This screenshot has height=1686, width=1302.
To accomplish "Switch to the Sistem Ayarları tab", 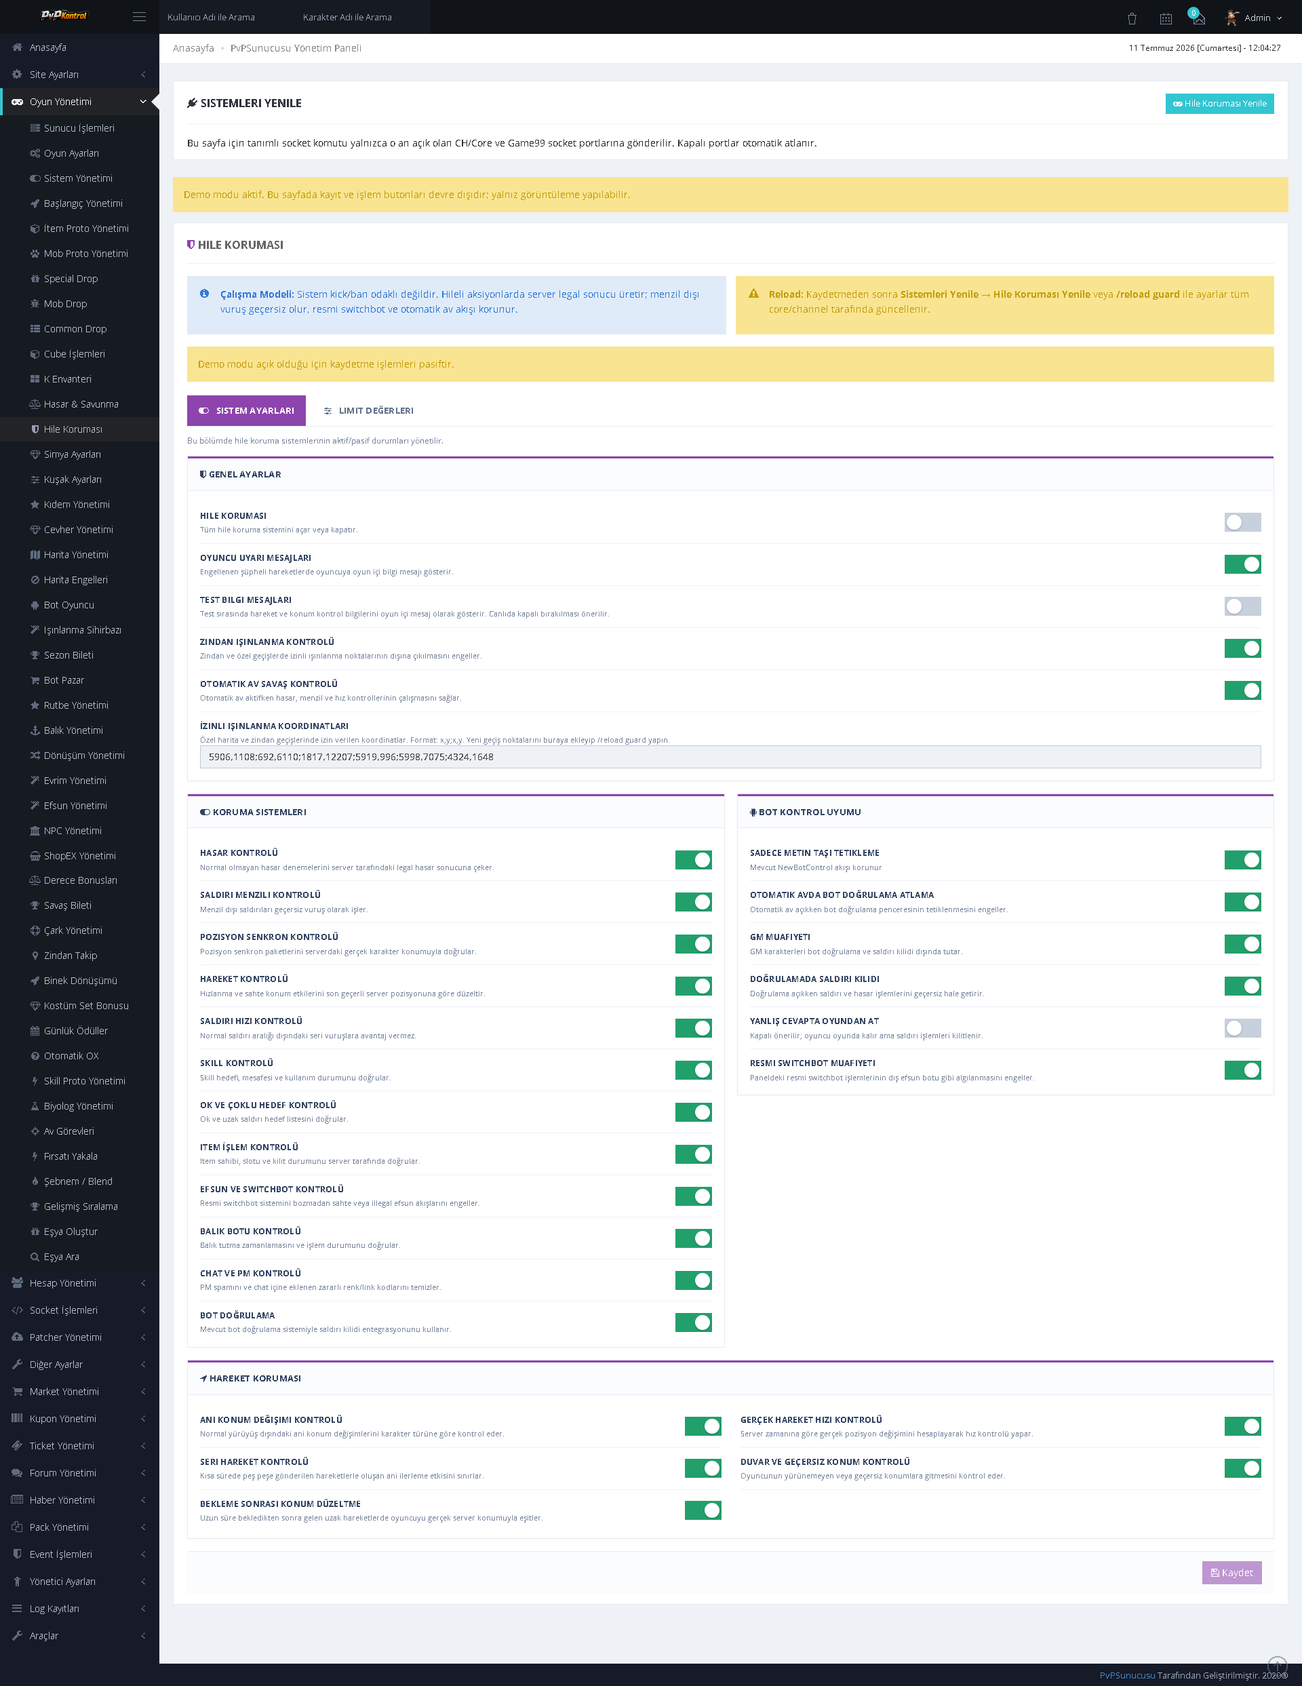I will (246, 411).
